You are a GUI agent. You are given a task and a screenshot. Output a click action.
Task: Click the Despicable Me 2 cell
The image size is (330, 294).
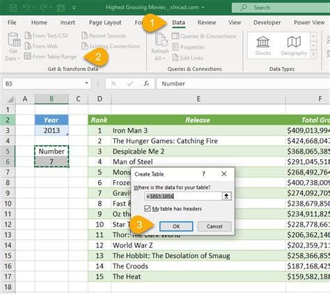pyautogui.click(x=198, y=152)
